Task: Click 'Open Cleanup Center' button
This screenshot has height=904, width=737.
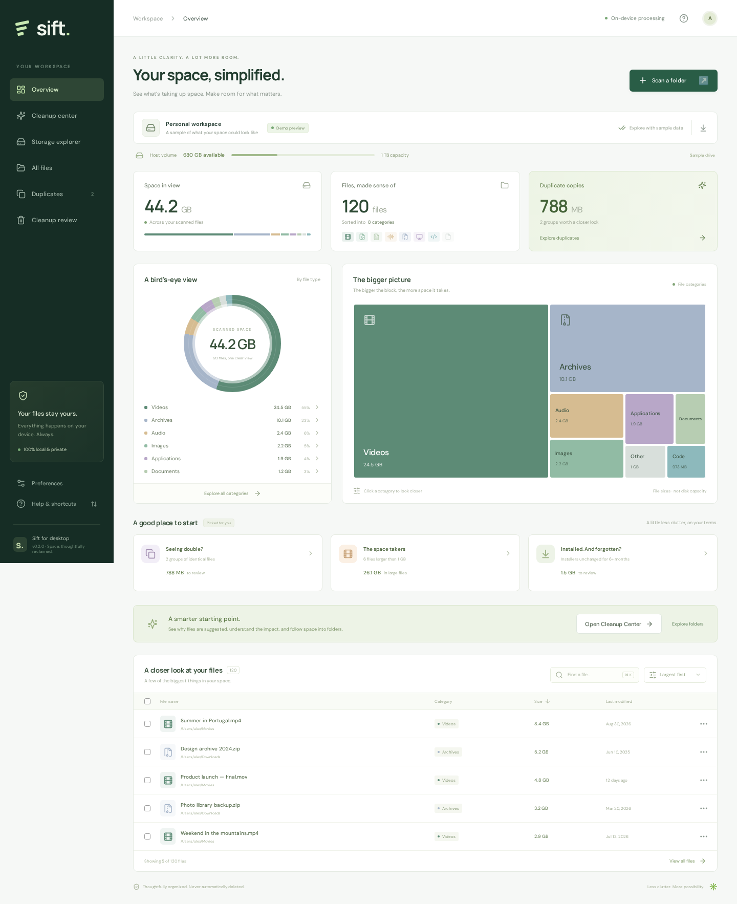Action: coord(619,624)
